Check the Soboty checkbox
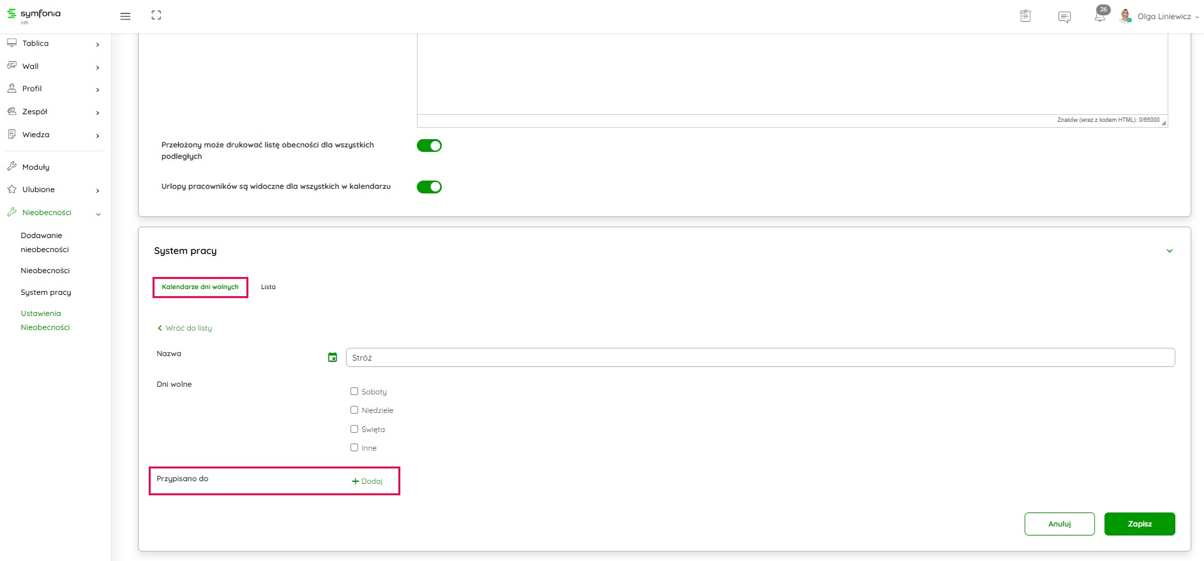This screenshot has height=561, width=1204. click(x=354, y=391)
